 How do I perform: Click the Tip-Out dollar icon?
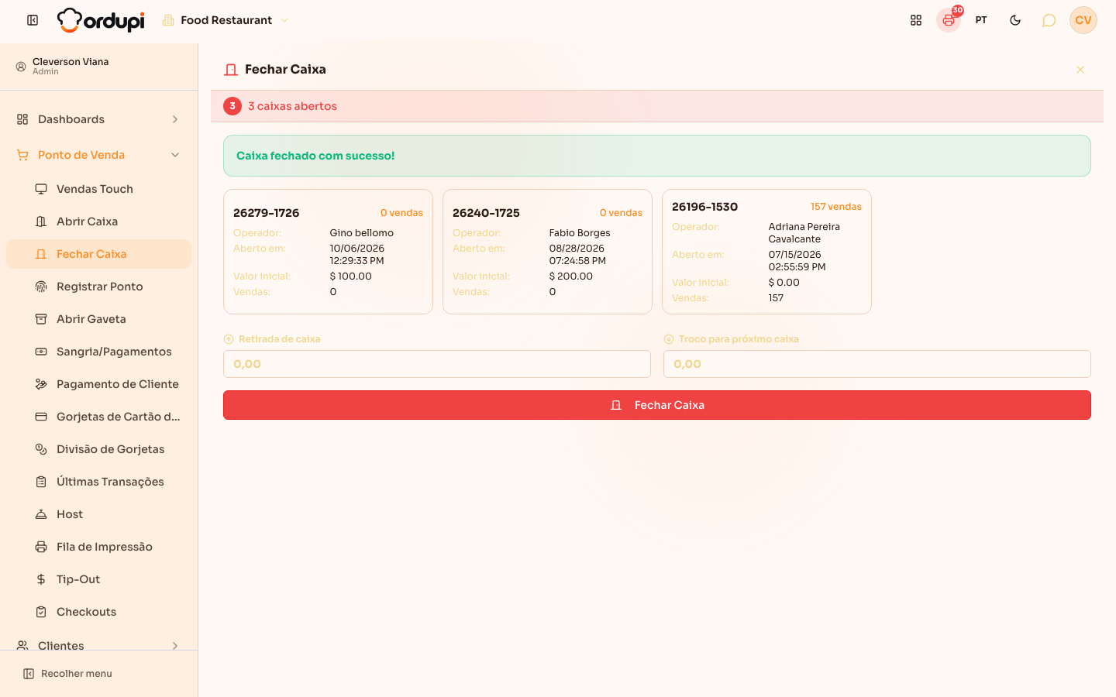pyautogui.click(x=41, y=579)
